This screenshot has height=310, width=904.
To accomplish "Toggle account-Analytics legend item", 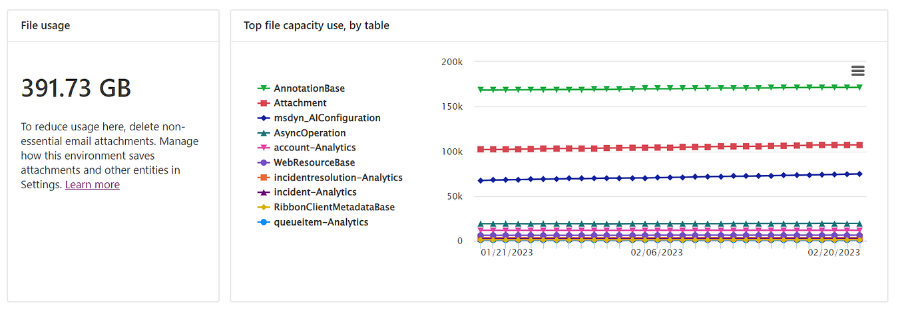I will pyautogui.click(x=314, y=148).
